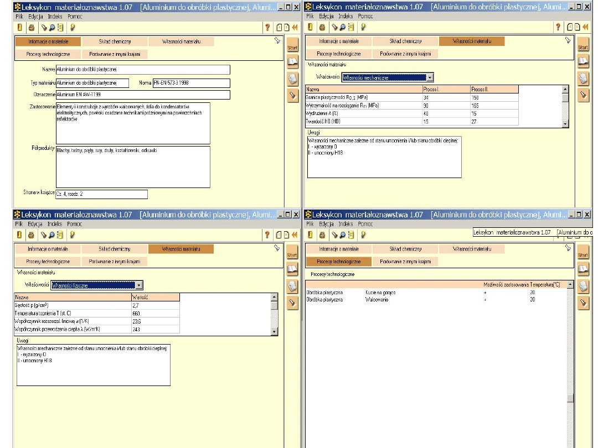Screen dimensions: 598x448
Task: Click the magnifier search icon in top-right window toolbar
Action: coord(343,27)
